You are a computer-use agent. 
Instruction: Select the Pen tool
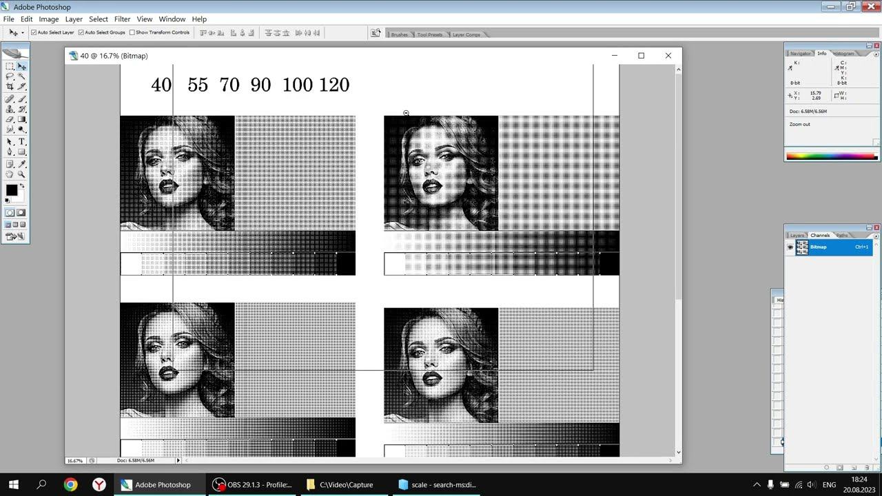coord(10,151)
